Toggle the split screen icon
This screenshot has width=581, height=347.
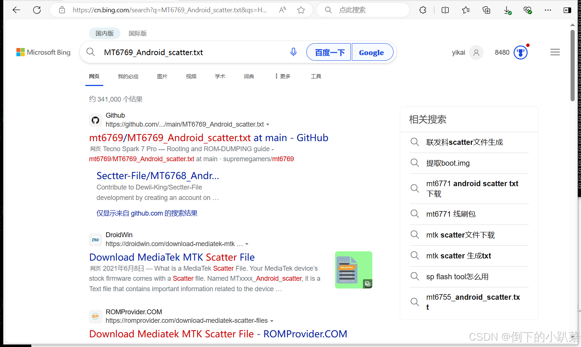[x=445, y=10]
